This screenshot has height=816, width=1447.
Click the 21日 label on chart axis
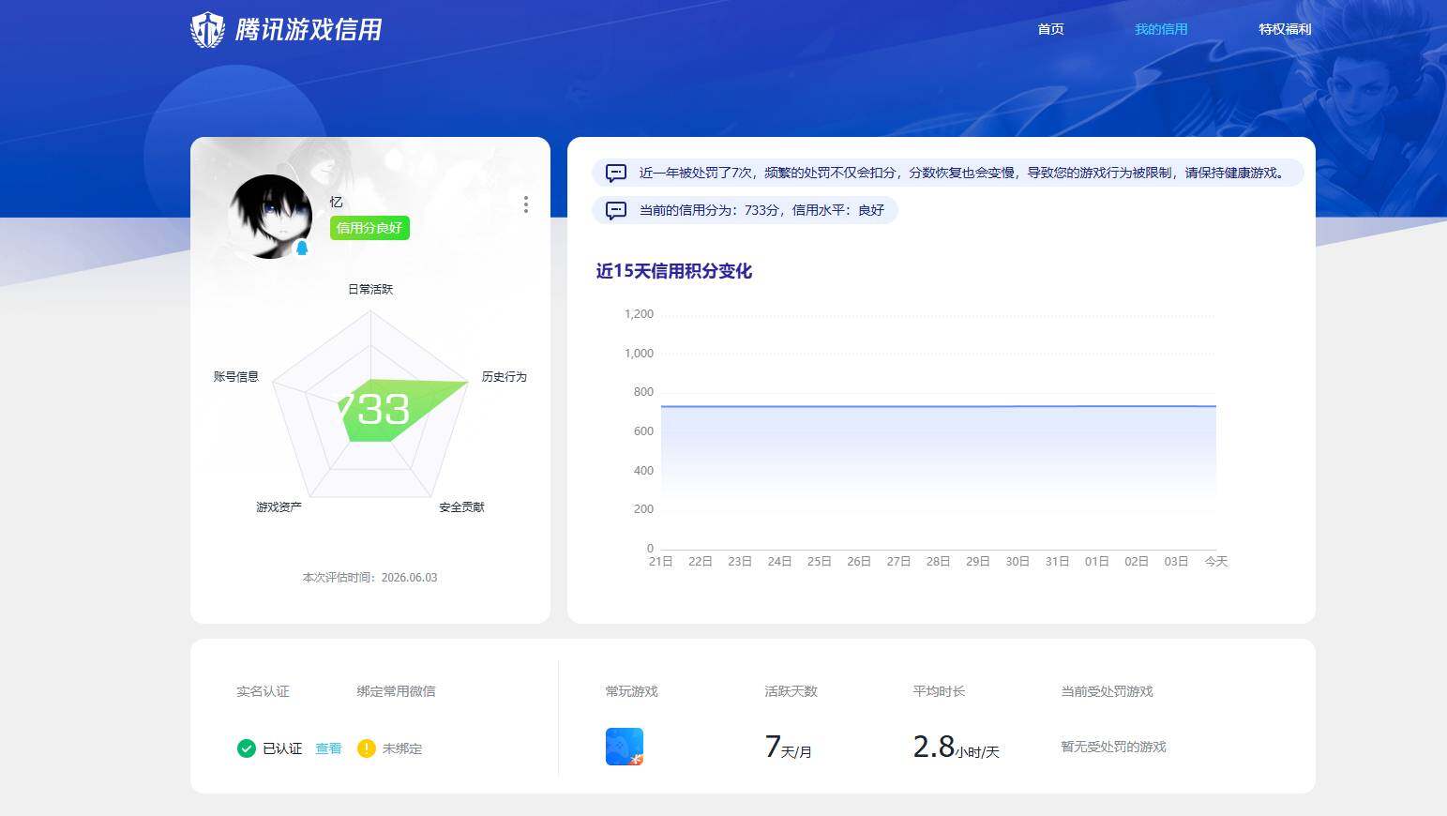coord(661,561)
